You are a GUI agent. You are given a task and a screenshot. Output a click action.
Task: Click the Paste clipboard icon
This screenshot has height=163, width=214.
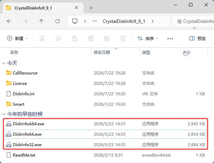coord(74,39)
